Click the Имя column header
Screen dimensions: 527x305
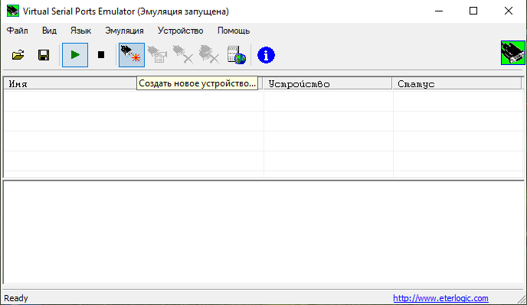(133, 83)
